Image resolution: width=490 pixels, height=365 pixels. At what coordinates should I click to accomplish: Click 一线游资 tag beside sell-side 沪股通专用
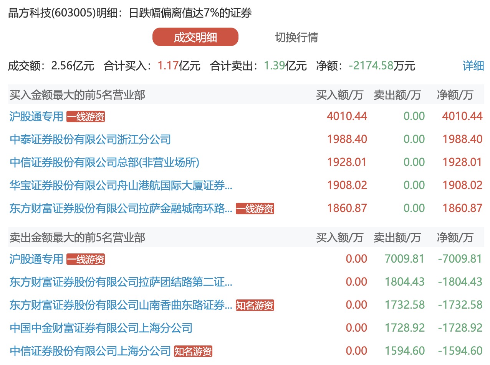[x=86, y=260]
